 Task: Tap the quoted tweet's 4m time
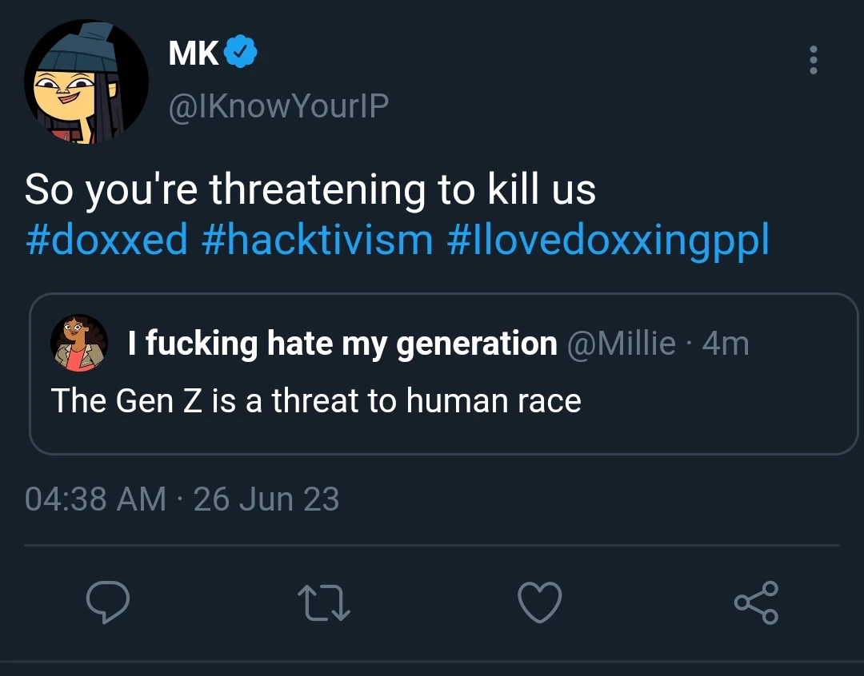(x=725, y=344)
